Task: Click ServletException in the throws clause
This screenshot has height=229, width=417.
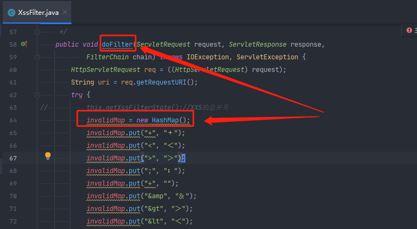Action: [267, 57]
